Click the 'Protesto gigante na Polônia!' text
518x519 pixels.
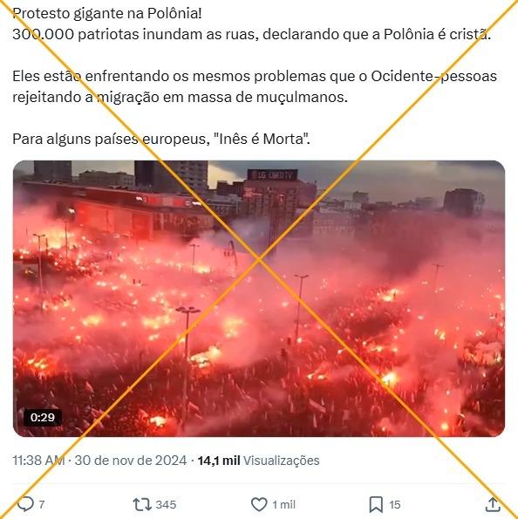[107, 14]
